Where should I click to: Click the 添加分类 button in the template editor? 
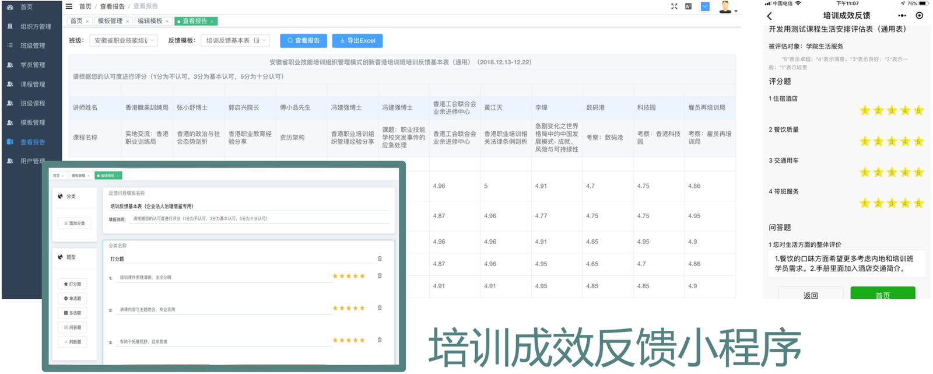[x=74, y=223]
